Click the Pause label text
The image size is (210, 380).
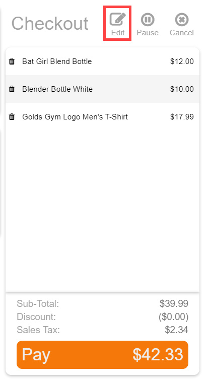tap(148, 32)
